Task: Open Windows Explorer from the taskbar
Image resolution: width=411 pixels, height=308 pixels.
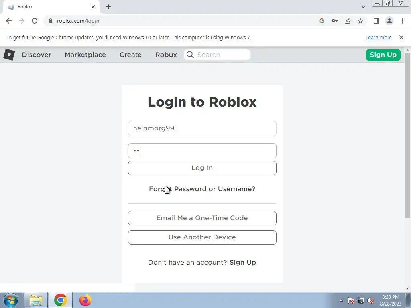Action: click(x=36, y=300)
